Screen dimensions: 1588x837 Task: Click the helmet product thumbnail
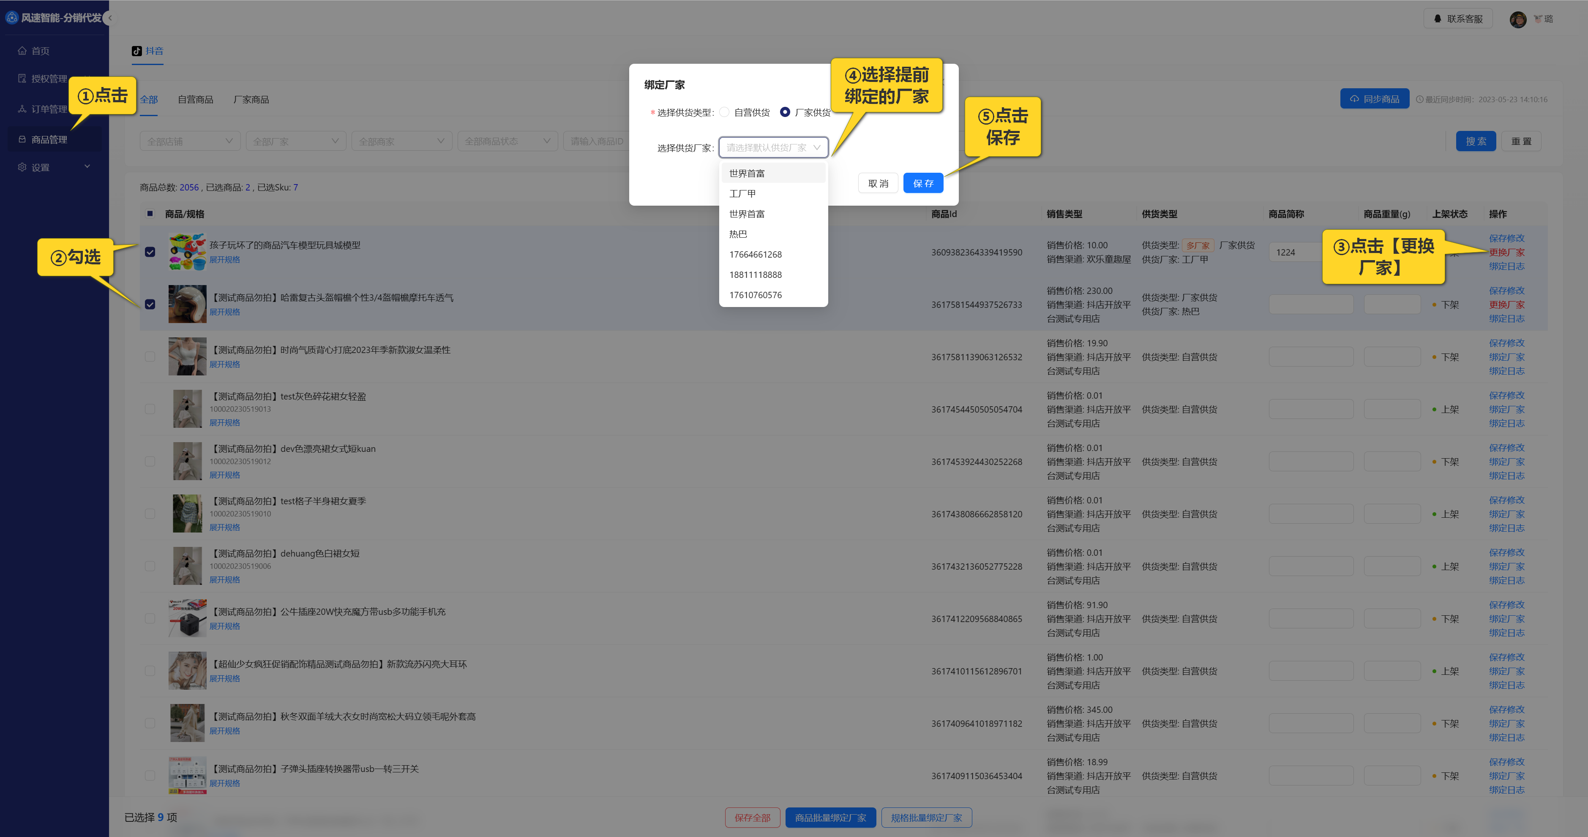click(187, 304)
